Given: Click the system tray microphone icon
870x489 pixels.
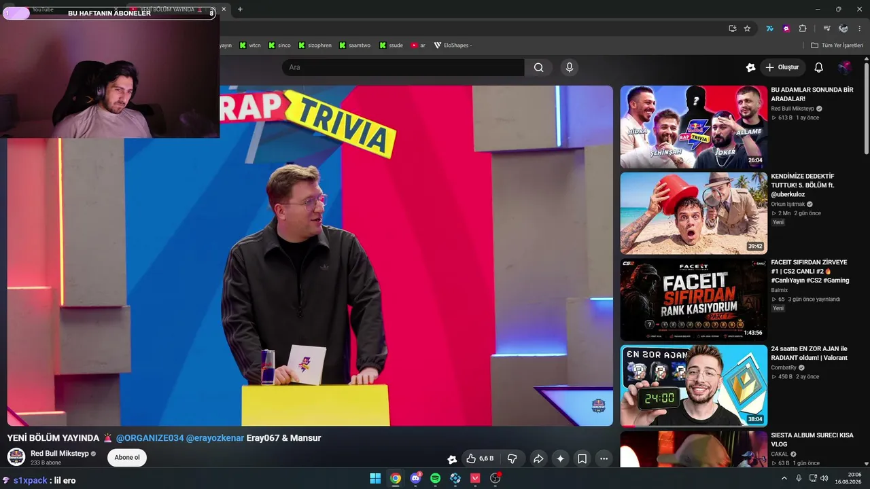Looking at the screenshot, I should pyautogui.click(x=799, y=478).
